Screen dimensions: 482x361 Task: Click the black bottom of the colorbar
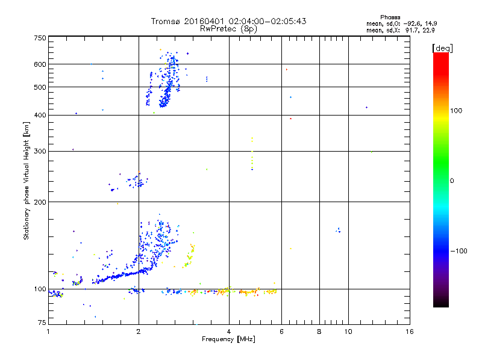point(441,303)
